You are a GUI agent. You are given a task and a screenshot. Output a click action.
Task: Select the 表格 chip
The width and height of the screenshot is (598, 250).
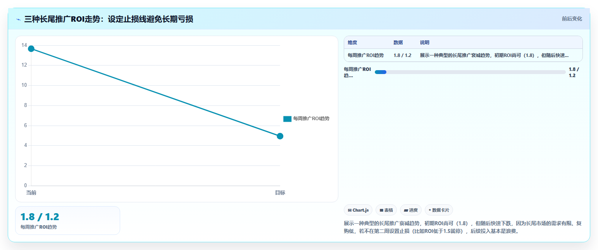pyautogui.click(x=386, y=210)
